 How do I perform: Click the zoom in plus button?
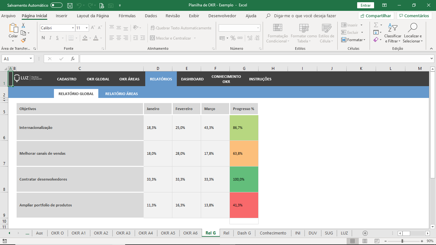pyautogui.click(x=422, y=241)
